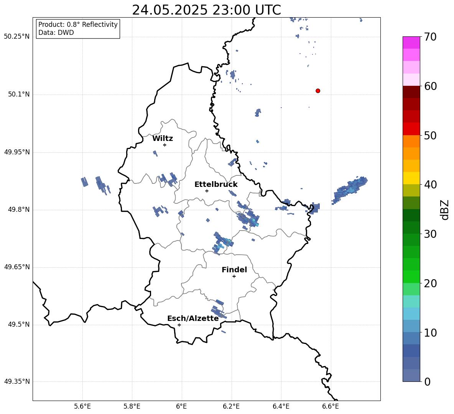Click the bright green colorbar segment above 20
This screenshot has width=454, height=414.
point(411,277)
